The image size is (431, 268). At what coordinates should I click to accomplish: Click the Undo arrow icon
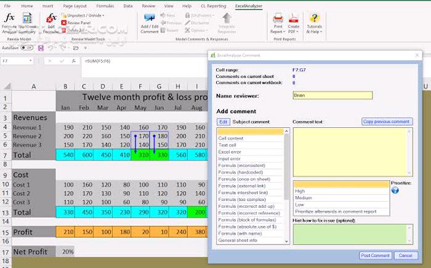(x=50, y=48)
